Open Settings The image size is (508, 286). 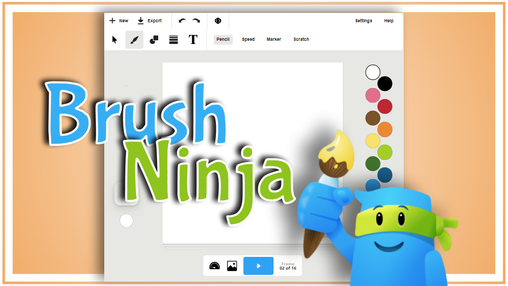(364, 21)
